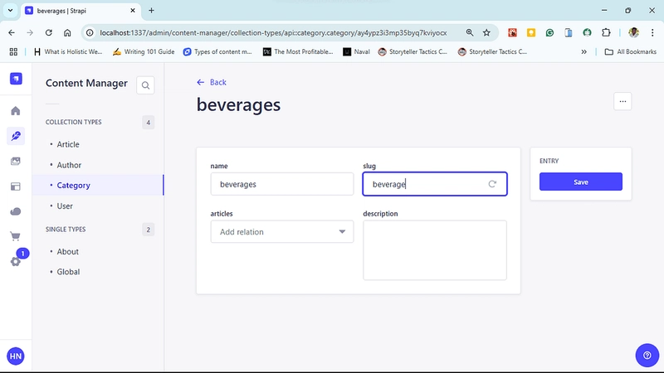This screenshot has height=373, width=664.
Task: Open the Marketplace cart icon
Action: [16, 236]
